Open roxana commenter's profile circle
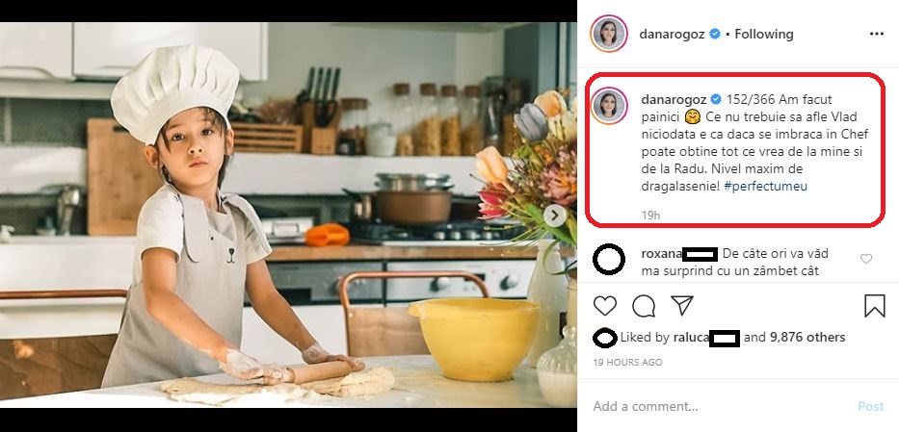This screenshot has width=899, height=432. (610, 260)
